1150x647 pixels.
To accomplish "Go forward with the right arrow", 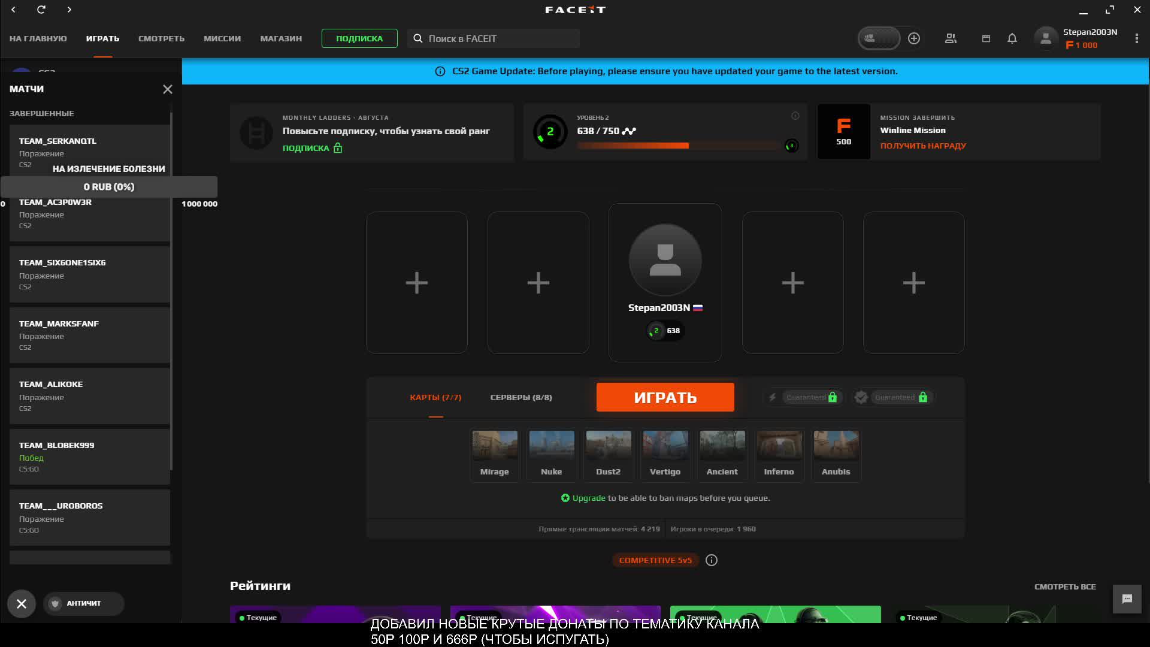I will click(x=69, y=10).
